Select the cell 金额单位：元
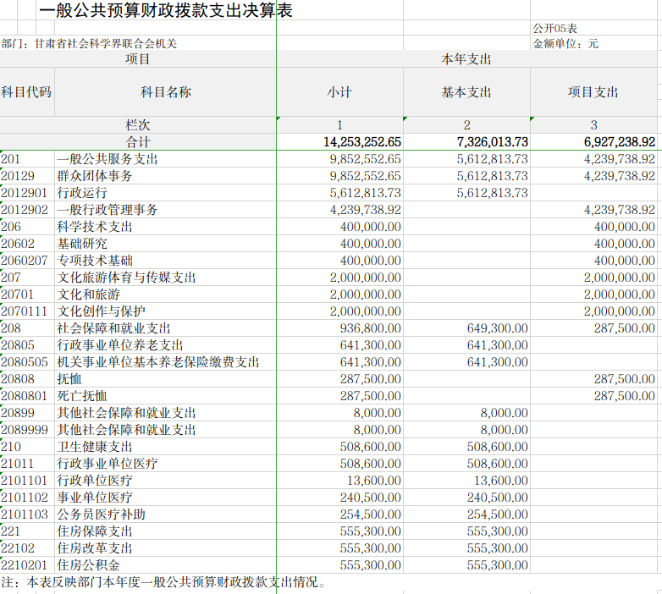This screenshot has width=662, height=594. coord(565,43)
